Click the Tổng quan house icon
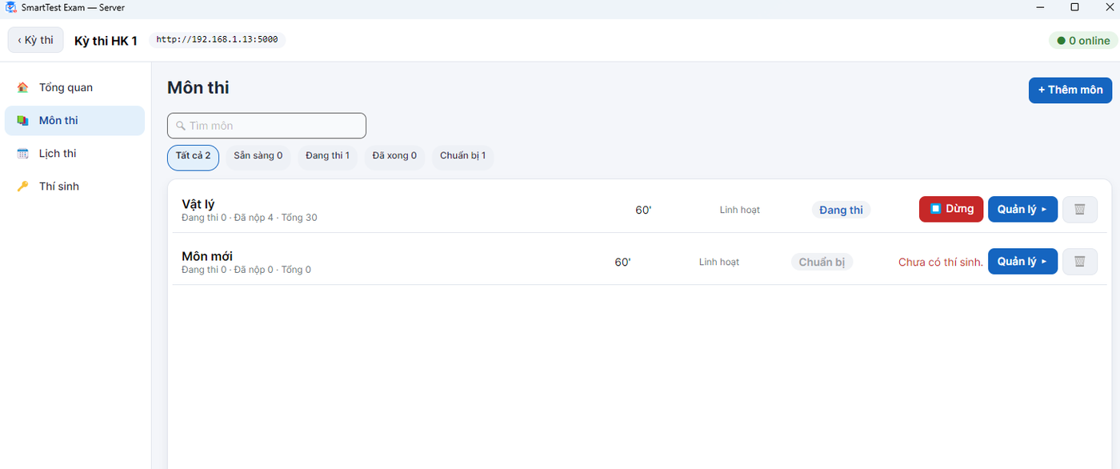The width and height of the screenshot is (1120, 469). click(x=23, y=87)
